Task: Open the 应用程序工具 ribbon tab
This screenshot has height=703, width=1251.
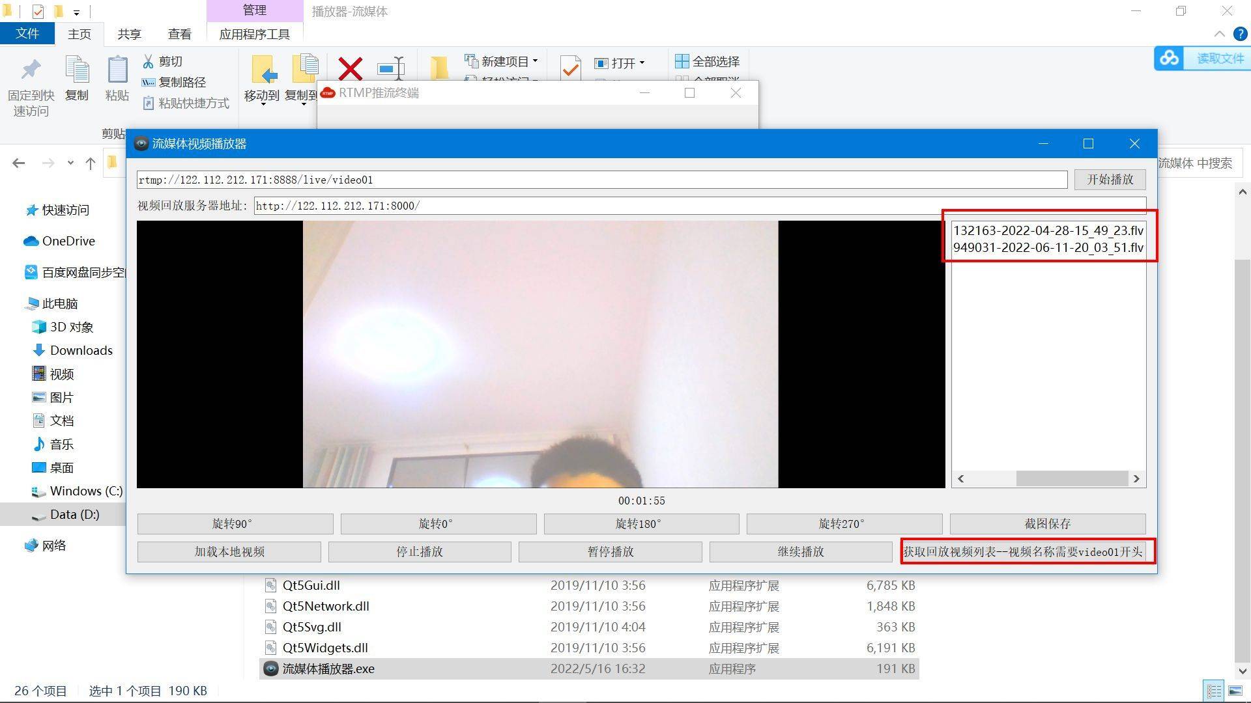Action: point(255,34)
